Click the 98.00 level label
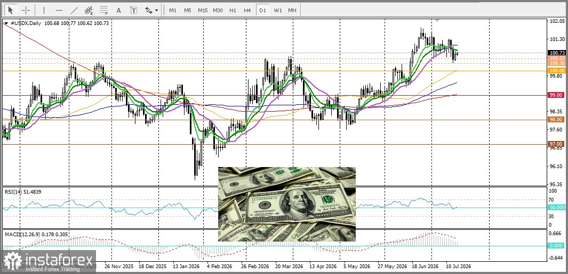Screen dimensions: 568x274 tap(556, 119)
